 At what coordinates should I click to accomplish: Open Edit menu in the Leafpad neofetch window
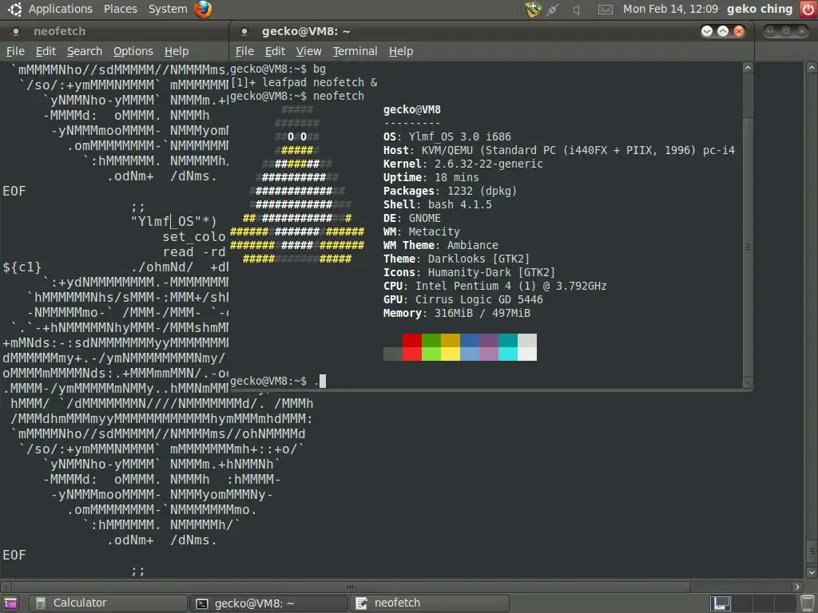pyautogui.click(x=46, y=51)
